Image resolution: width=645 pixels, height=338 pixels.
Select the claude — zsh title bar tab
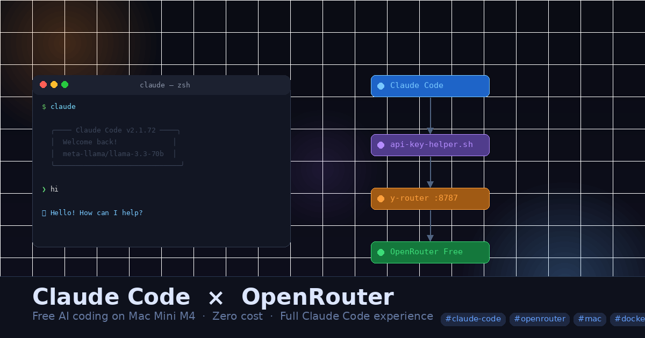164,85
